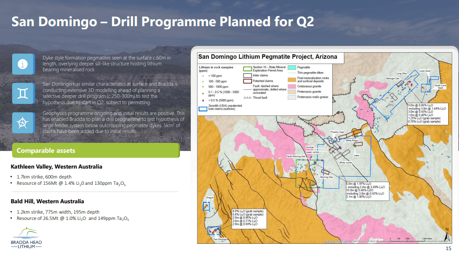The width and height of the screenshot is (459, 256).
Task: Click the 'Lower Jumbo' map label
Action: tap(312, 152)
